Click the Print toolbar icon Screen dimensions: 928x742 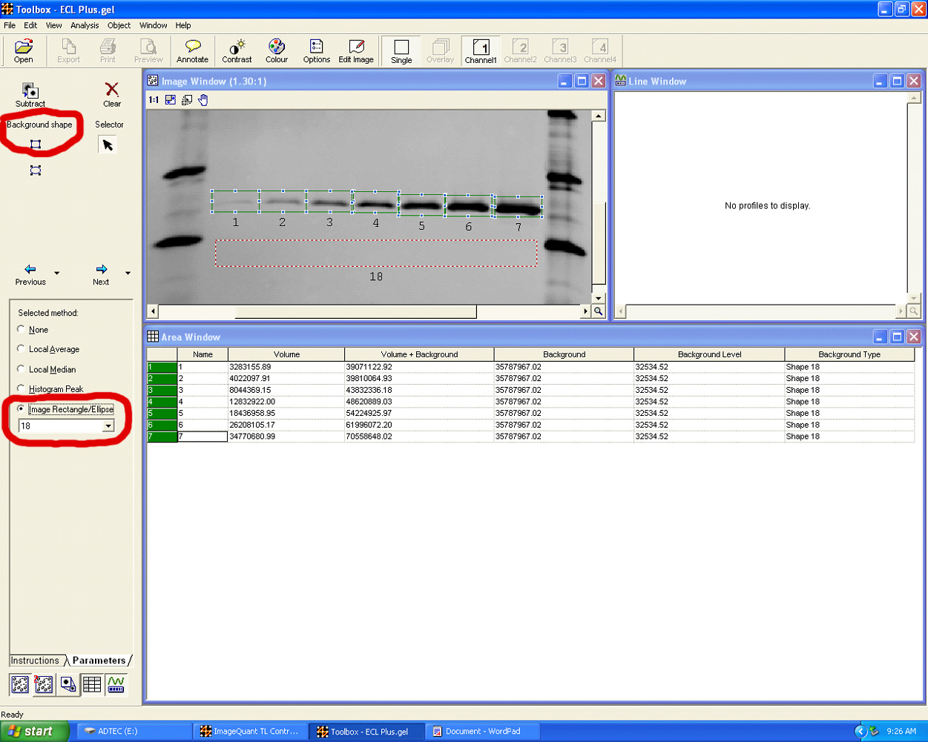click(108, 51)
